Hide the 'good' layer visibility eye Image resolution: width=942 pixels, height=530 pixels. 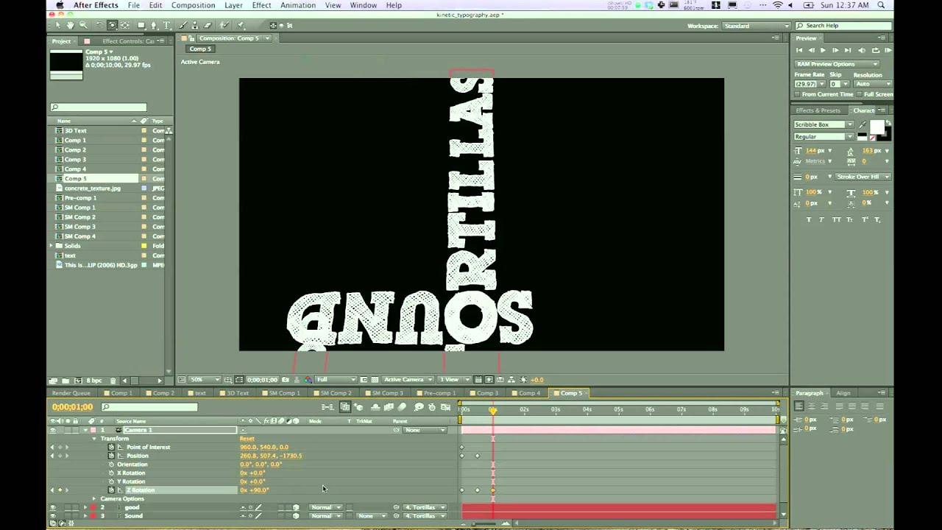pos(52,507)
